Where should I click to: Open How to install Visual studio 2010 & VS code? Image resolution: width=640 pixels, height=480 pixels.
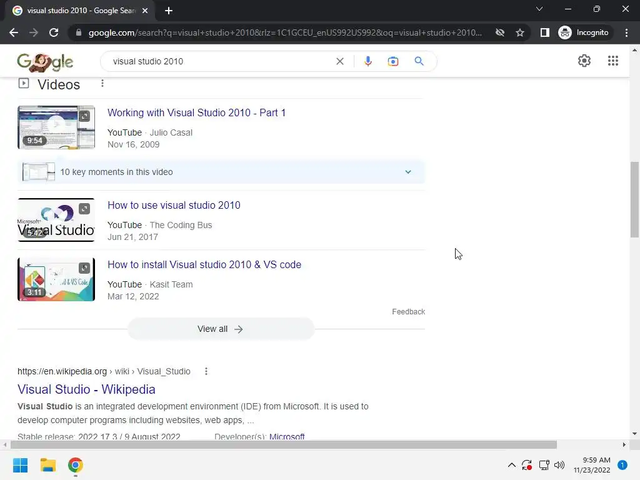pyautogui.click(x=204, y=264)
